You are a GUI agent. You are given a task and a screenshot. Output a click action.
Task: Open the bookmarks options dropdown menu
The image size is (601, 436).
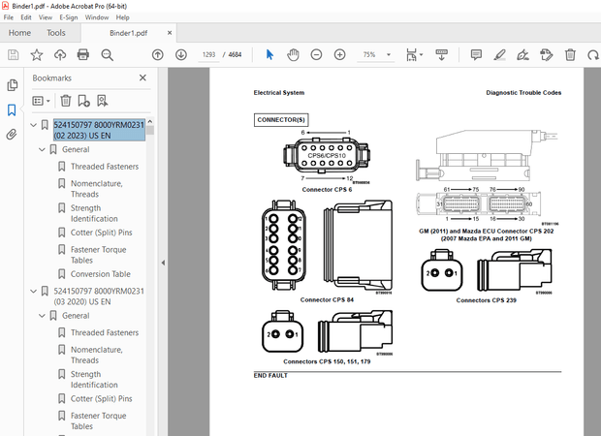tap(41, 100)
